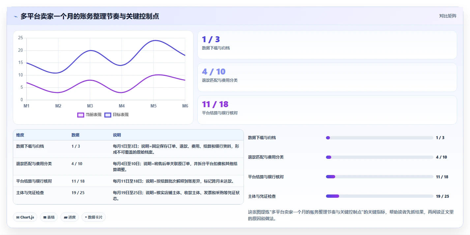Image resolution: width=470 pixels, height=235 pixels.
Task: Click the 维度 column header
Action: pyautogui.click(x=20, y=135)
